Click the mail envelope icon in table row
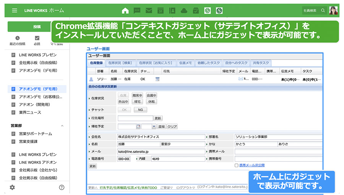Screen dimensions: 344x195 tap(241, 79)
